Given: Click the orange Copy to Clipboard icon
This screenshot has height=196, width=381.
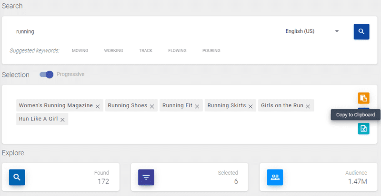Looking at the screenshot, I should coord(363,98).
